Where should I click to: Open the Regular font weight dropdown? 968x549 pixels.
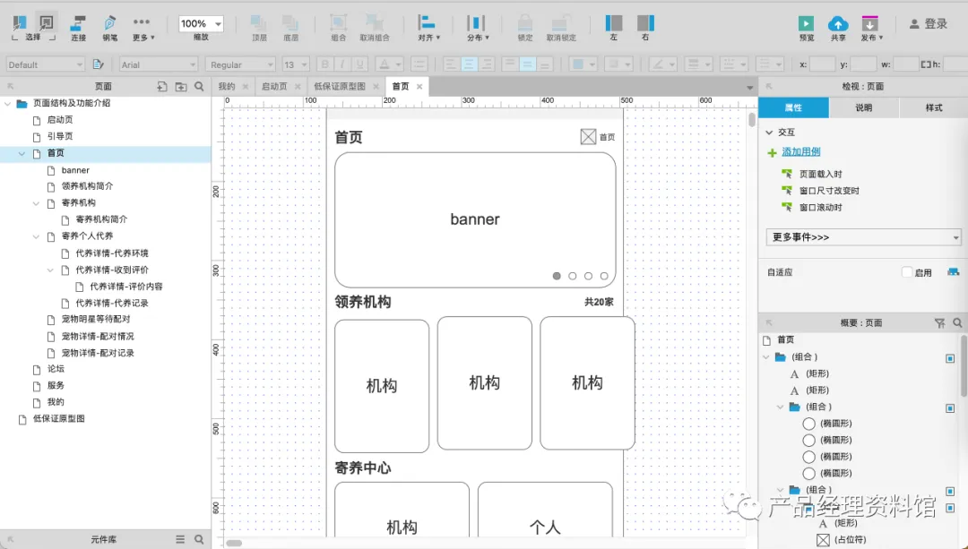click(241, 64)
